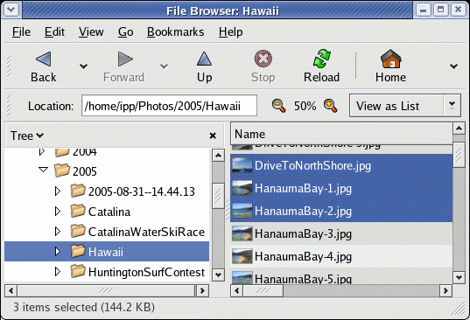
Task: Click the Stop loading icon
Action: (x=263, y=59)
